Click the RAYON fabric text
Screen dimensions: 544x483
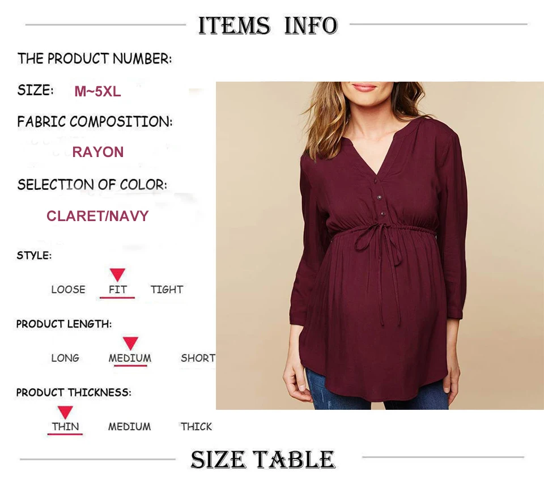[98, 152]
